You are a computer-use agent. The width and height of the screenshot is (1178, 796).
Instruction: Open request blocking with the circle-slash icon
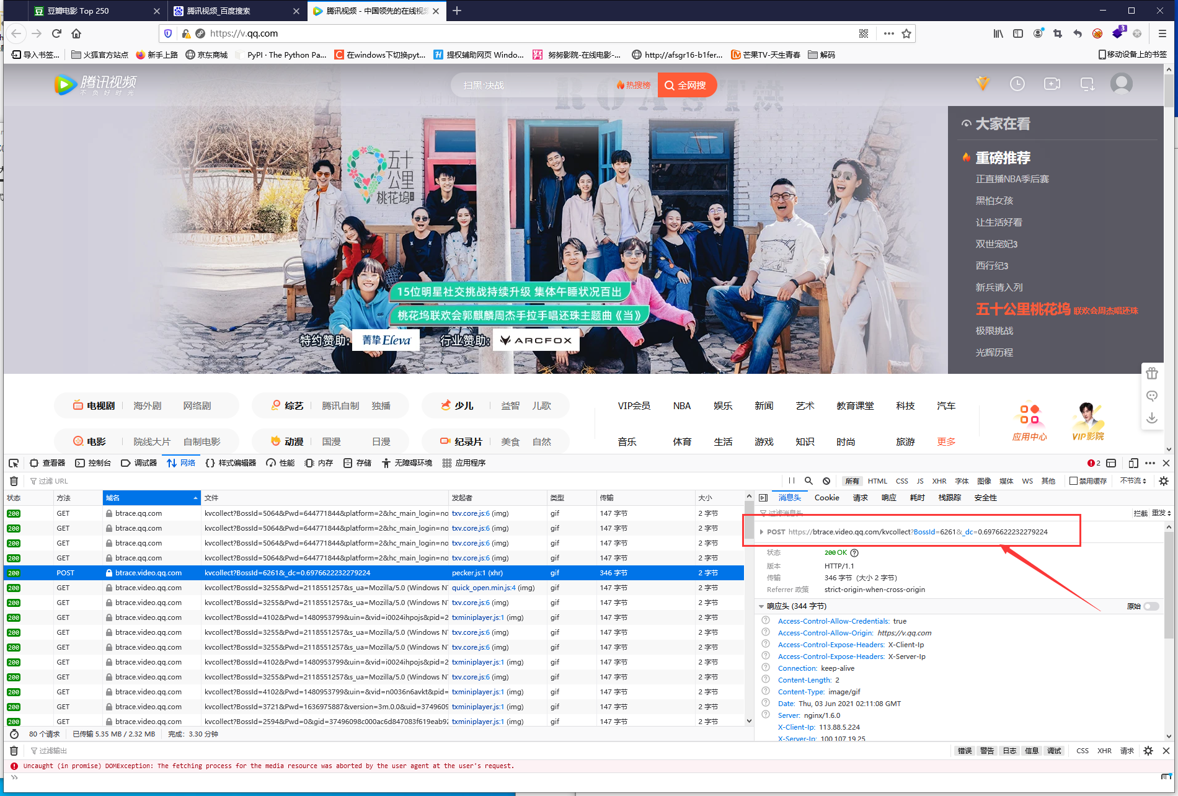coord(826,481)
